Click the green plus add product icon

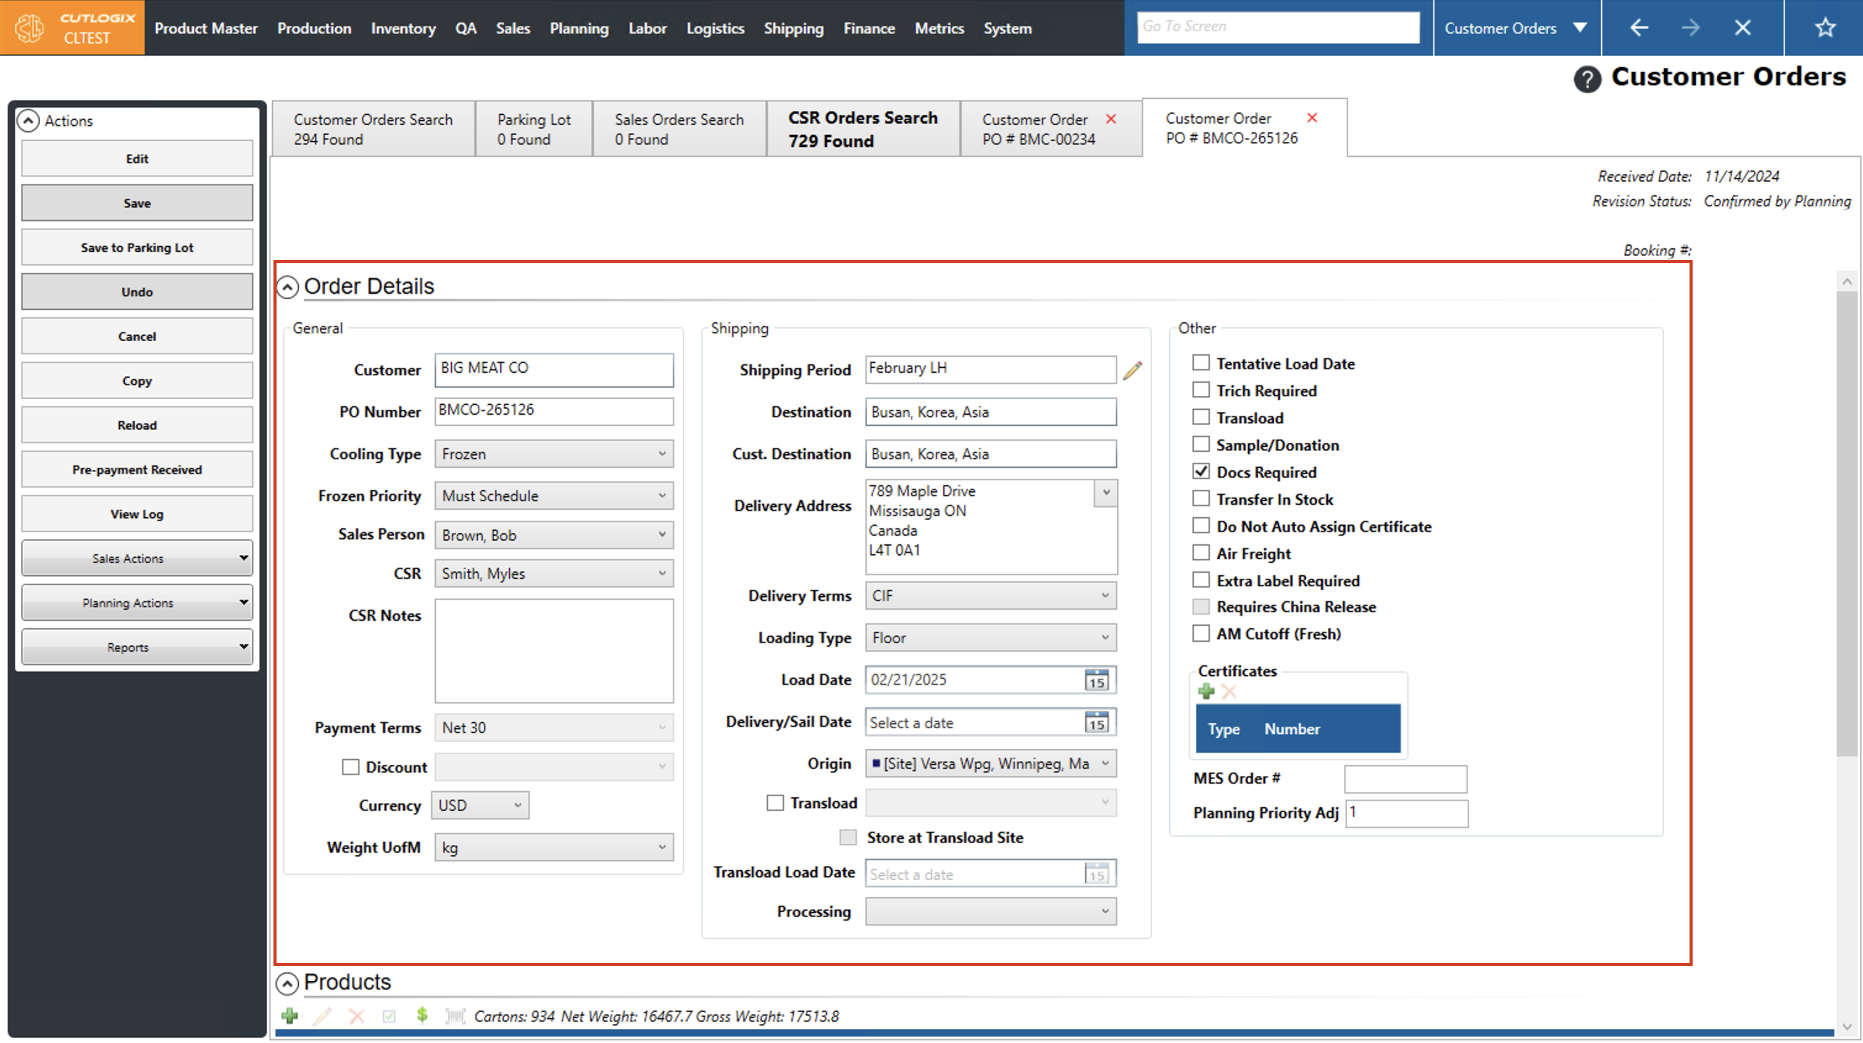tap(290, 1015)
